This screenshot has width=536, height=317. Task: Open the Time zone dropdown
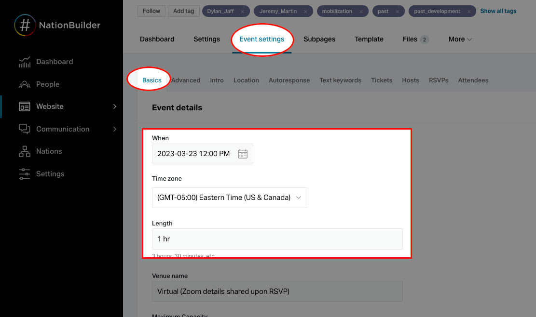click(230, 198)
